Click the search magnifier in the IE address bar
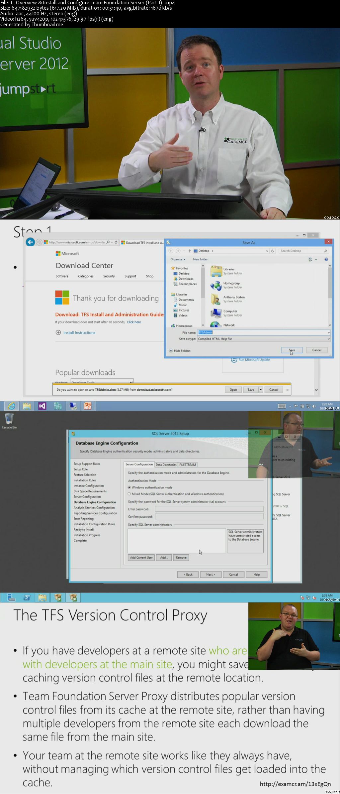Screen dimensions: 340x794 click(x=108, y=242)
